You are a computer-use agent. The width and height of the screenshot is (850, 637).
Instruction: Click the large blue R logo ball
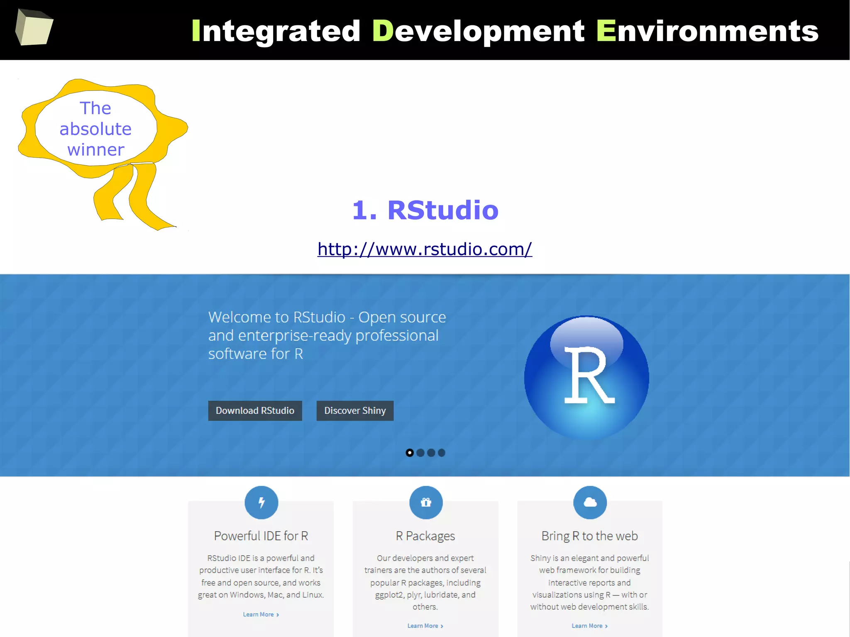[x=586, y=378]
